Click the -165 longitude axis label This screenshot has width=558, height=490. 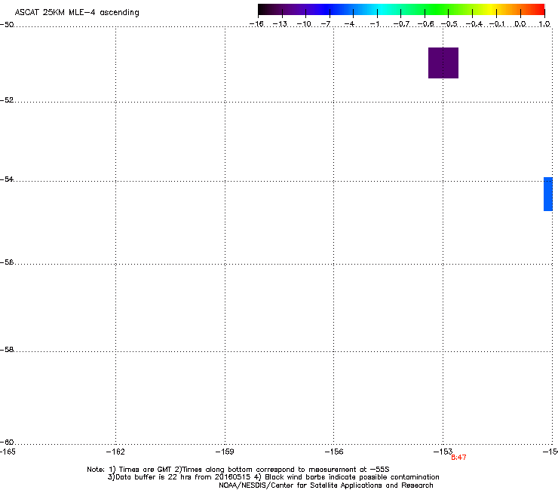pos(8,452)
